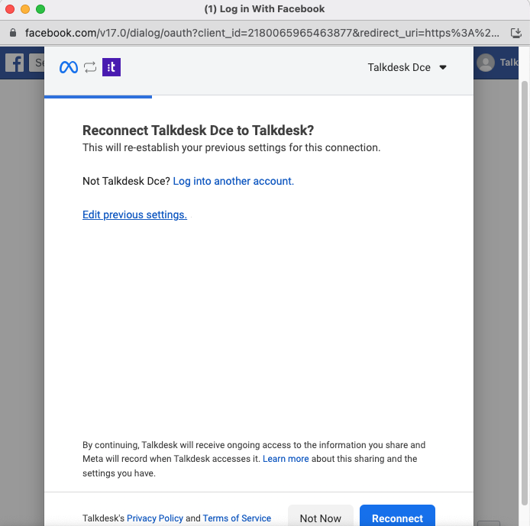Image resolution: width=530 pixels, height=526 pixels.
Task: Click the search field in Facebook header
Action: (x=37, y=63)
